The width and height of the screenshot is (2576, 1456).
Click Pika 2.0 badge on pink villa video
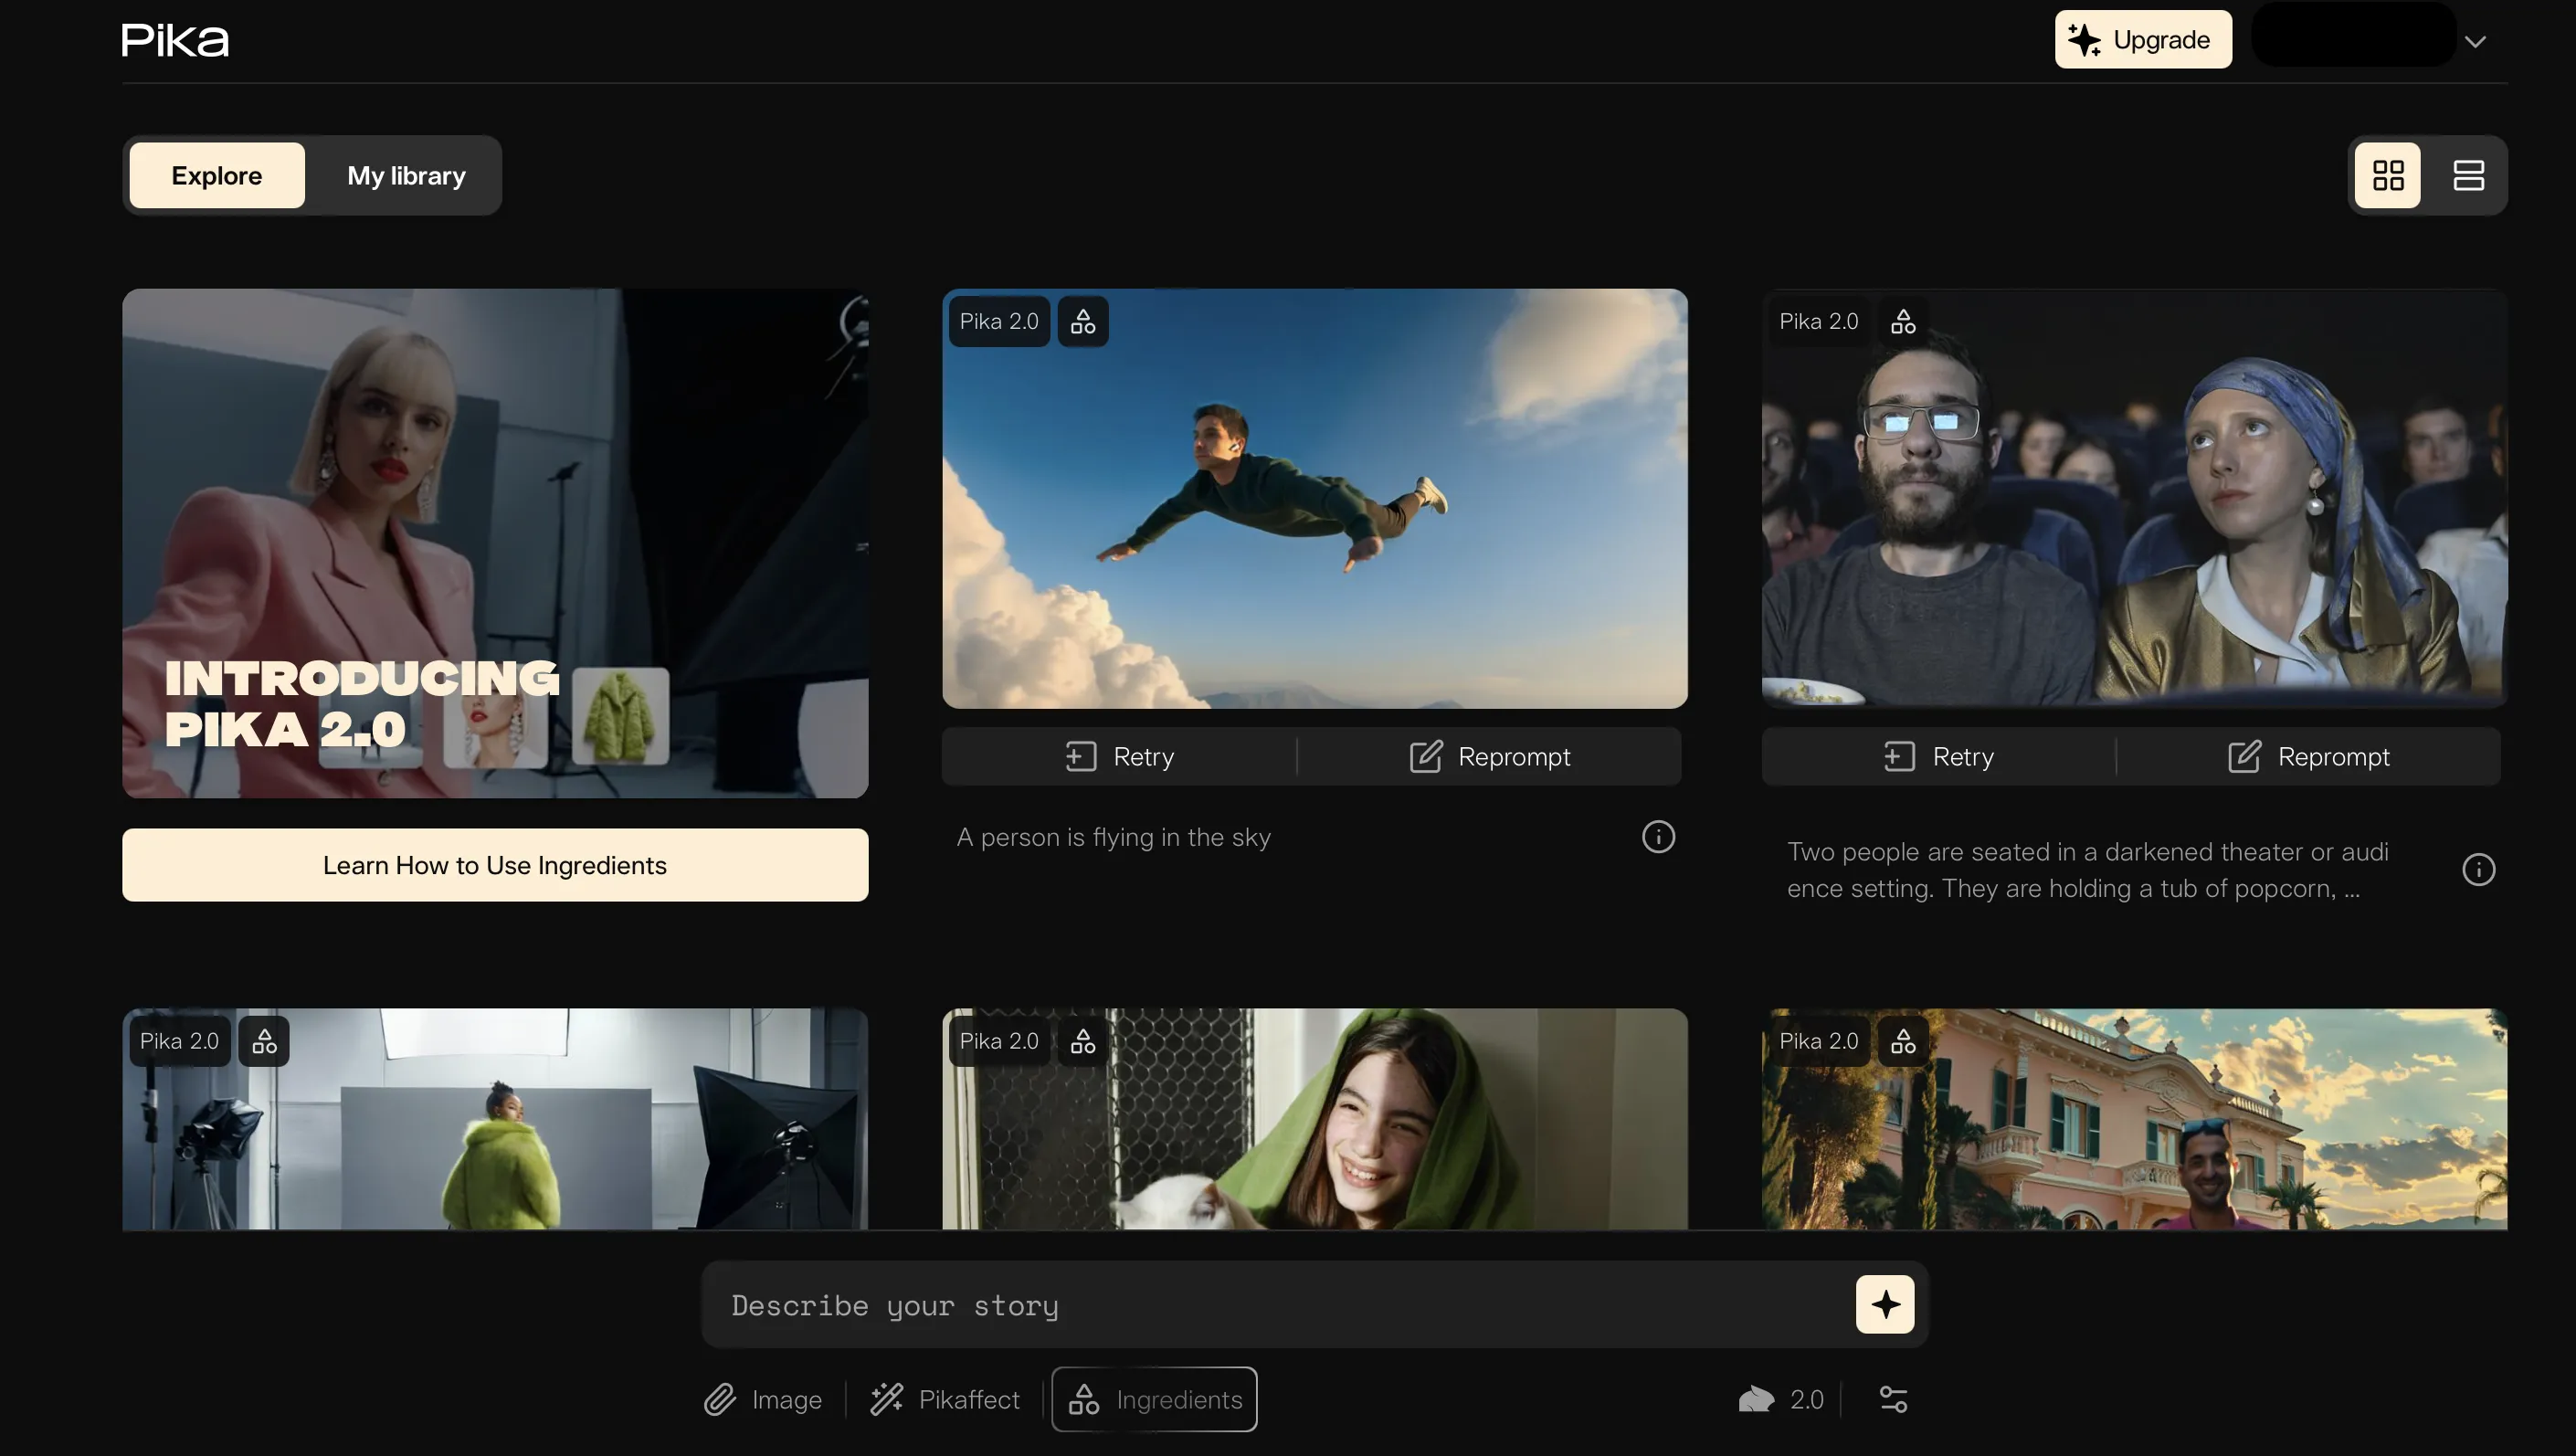point(1819,1042)
